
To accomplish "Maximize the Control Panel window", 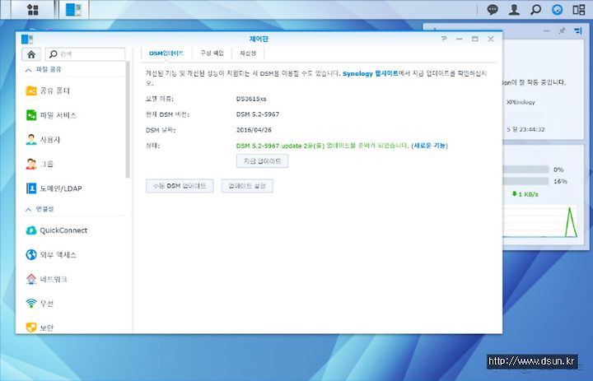I will [x=474, y=39].
